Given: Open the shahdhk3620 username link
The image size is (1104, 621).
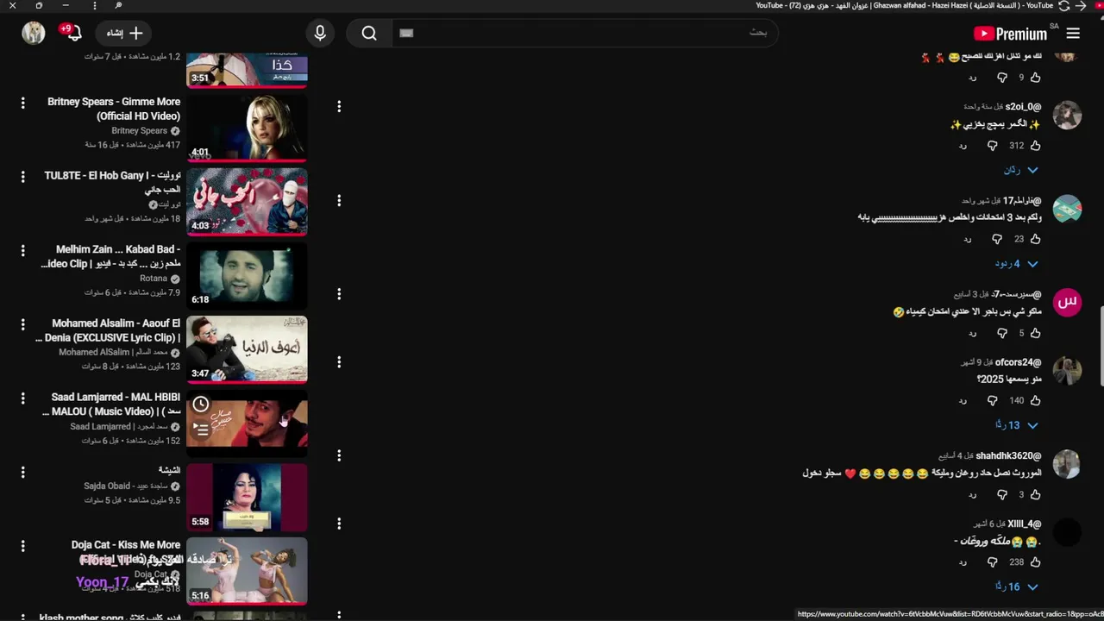Looking at the screenshot, I should [1008, 455].
